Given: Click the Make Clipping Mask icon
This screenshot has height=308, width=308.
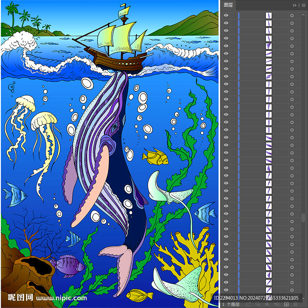Looking at the screenshot, I should (267, 304).
